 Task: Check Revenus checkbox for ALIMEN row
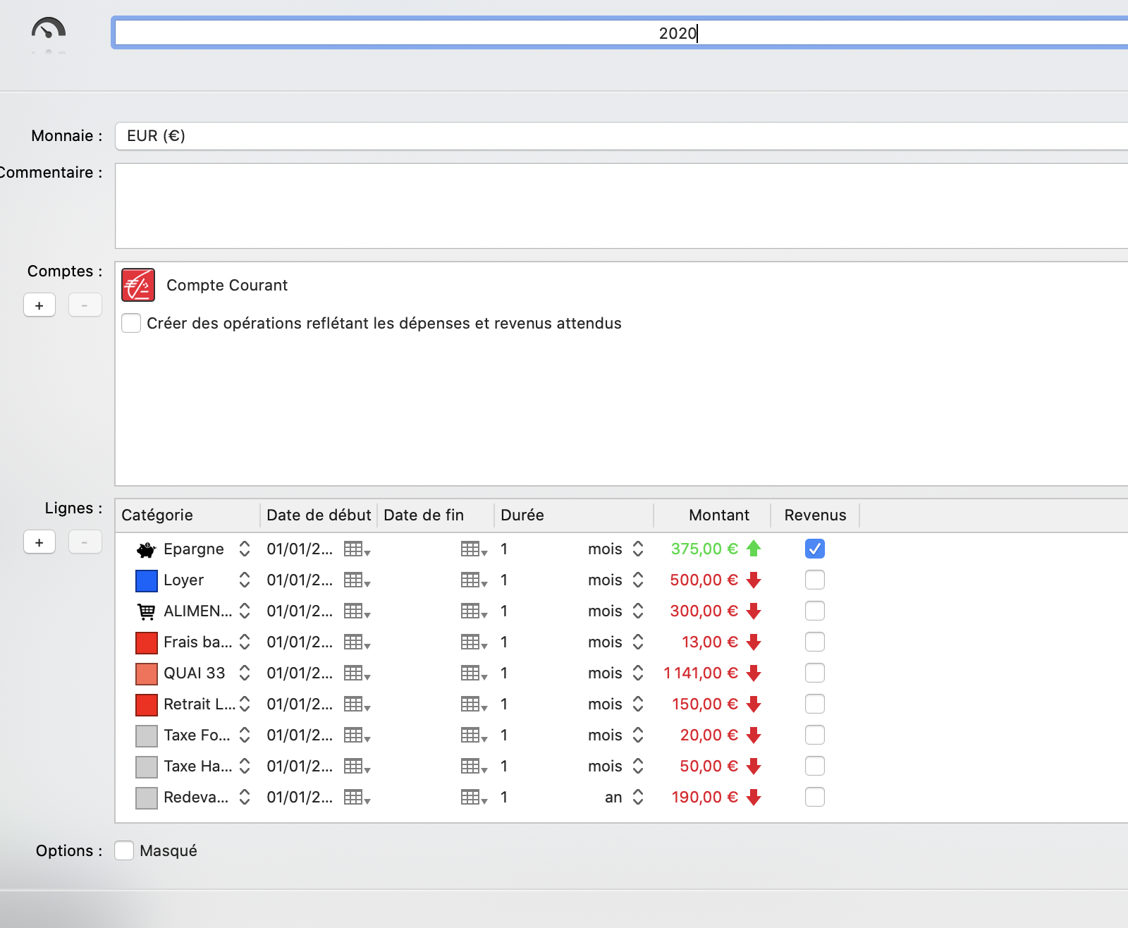point(815,611)
